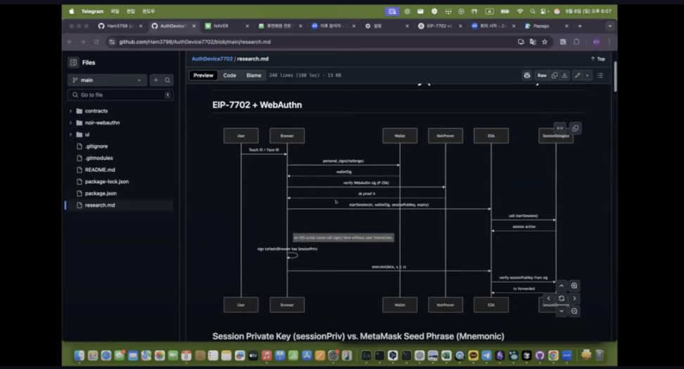Switch to the Code tab

229,75
